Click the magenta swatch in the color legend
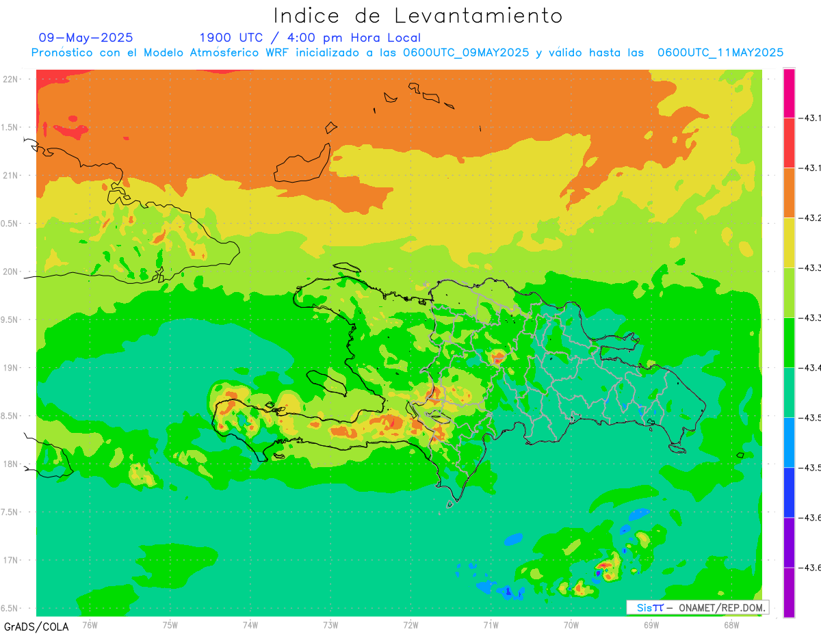Viewport: 821px width, 634px height. pos(789,93)
